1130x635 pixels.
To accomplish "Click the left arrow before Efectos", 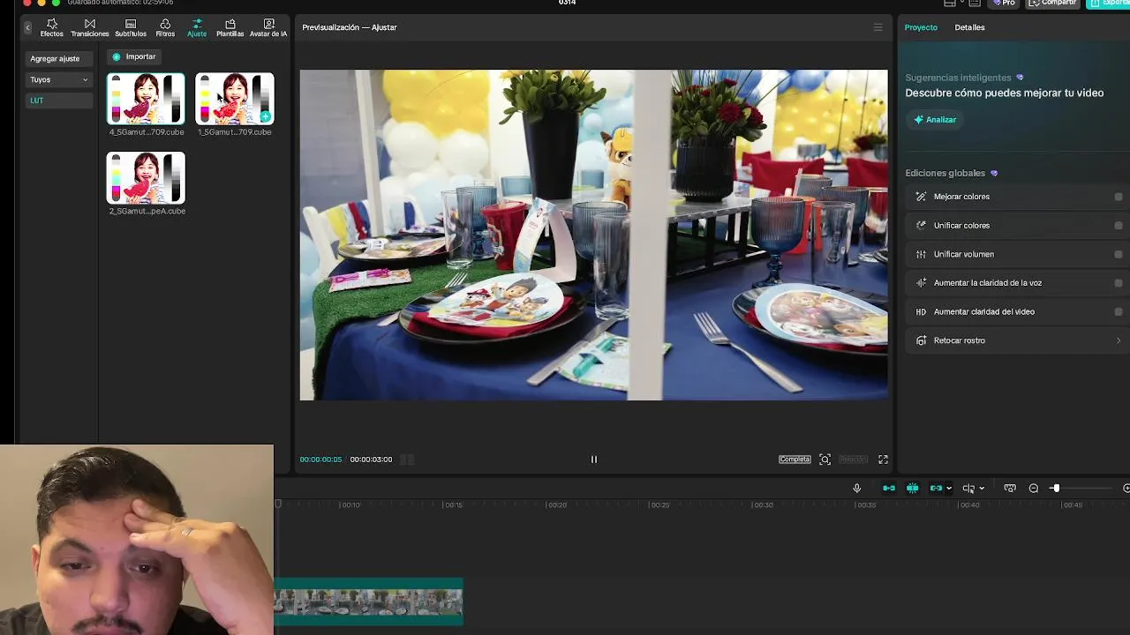I will pyautogui.click(x=27, y=27).
